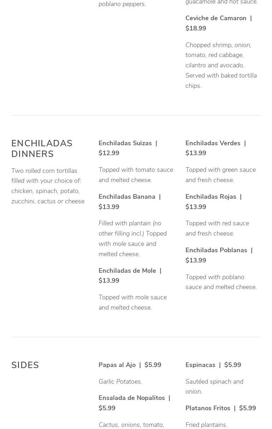Click the filled with plantain description

132,238
